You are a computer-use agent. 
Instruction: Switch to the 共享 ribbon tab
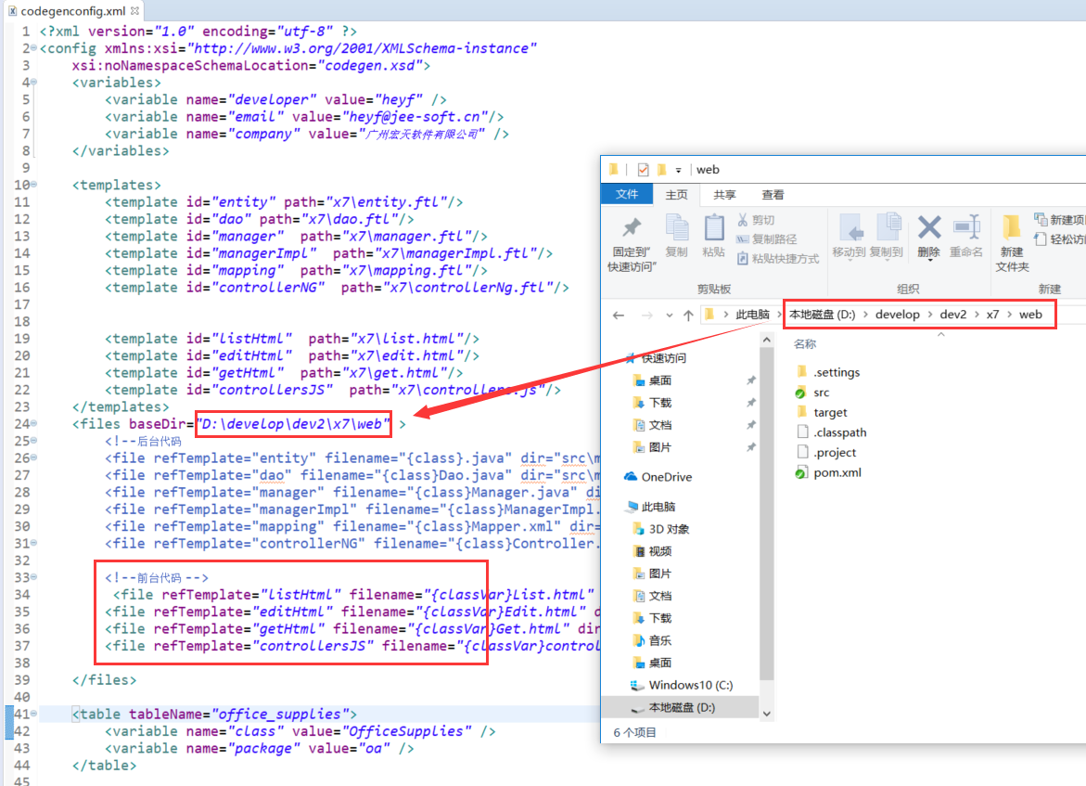click(x=724, y=195)
